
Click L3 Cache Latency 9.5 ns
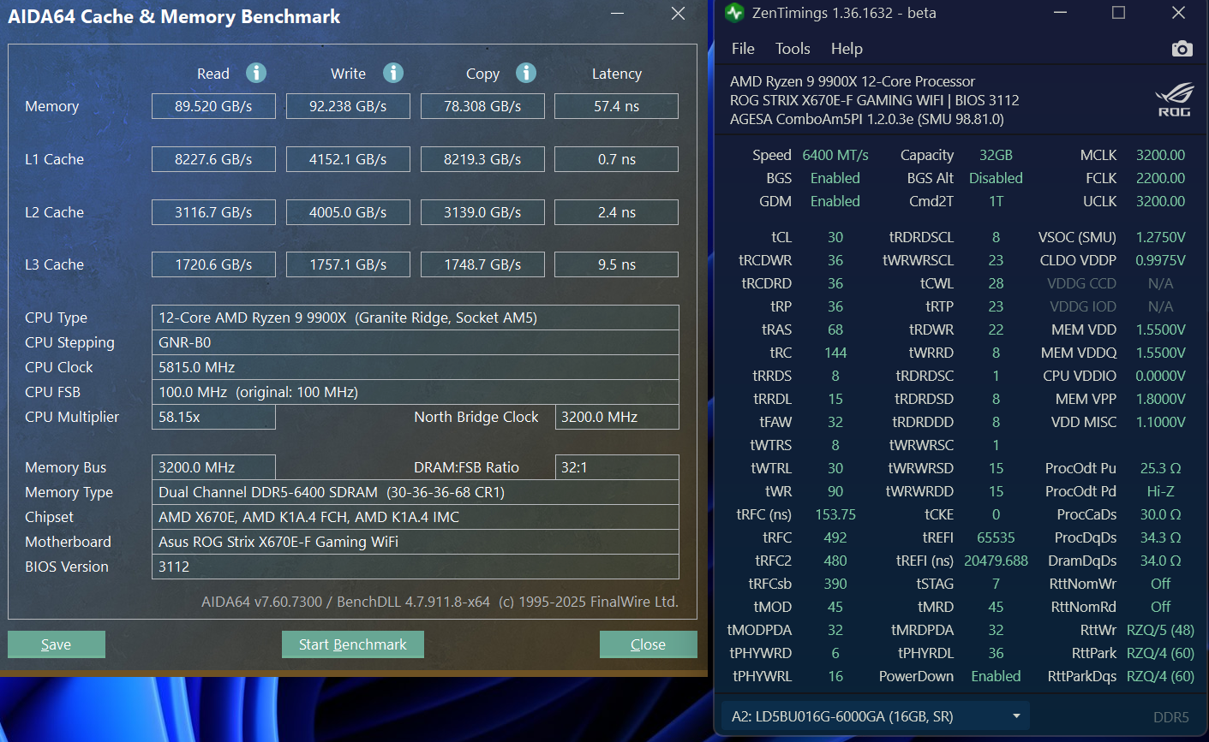click(617, 264)
